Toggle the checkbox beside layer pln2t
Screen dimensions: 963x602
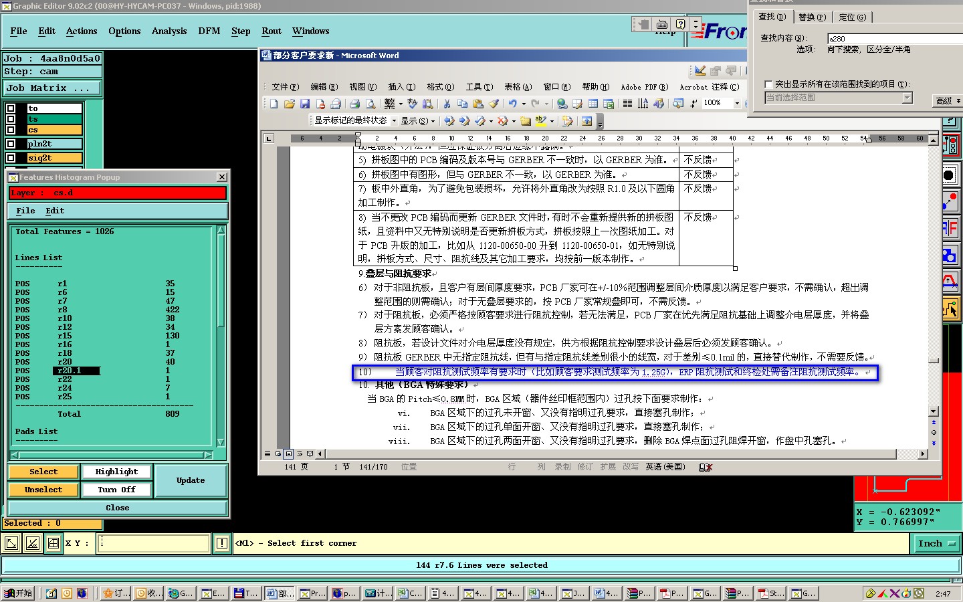point(11,144)
